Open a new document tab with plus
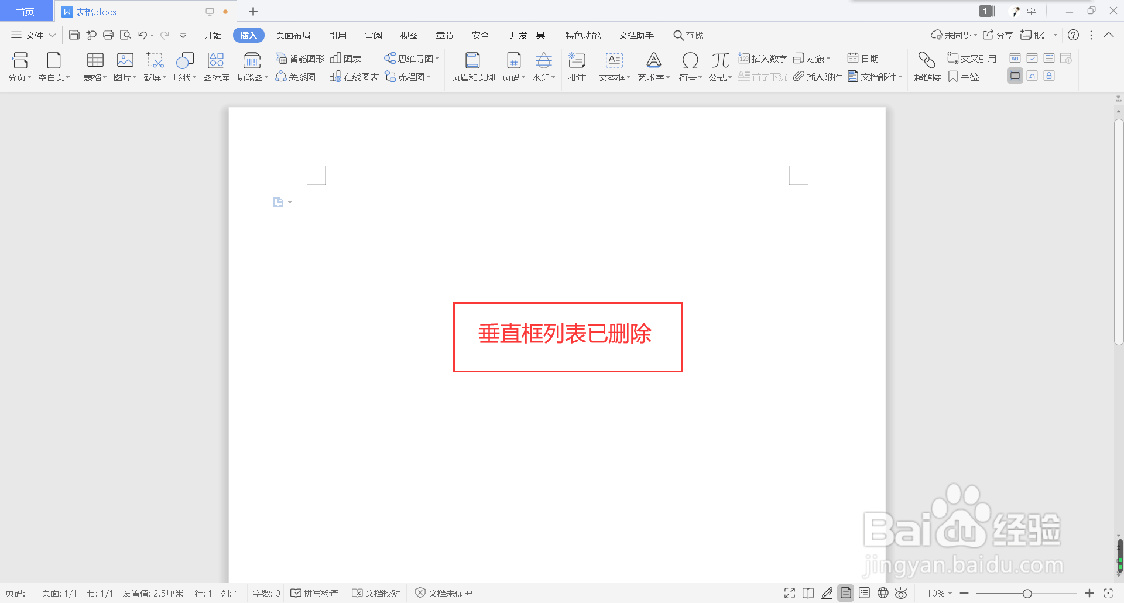This screenshot has height=603, width=1124. point(253,11)
